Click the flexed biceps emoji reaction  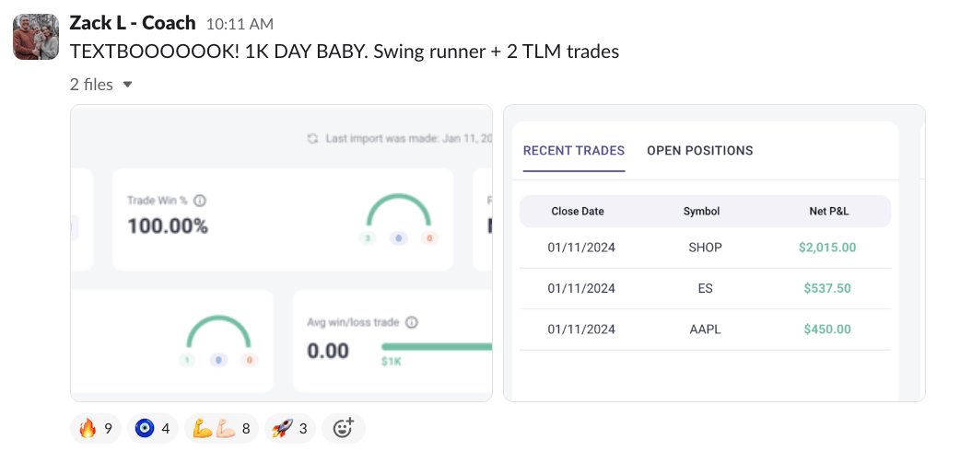(x=220, y=428)
